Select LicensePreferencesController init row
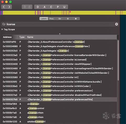This screenshot has width=126, height=124. pos(60,77)
